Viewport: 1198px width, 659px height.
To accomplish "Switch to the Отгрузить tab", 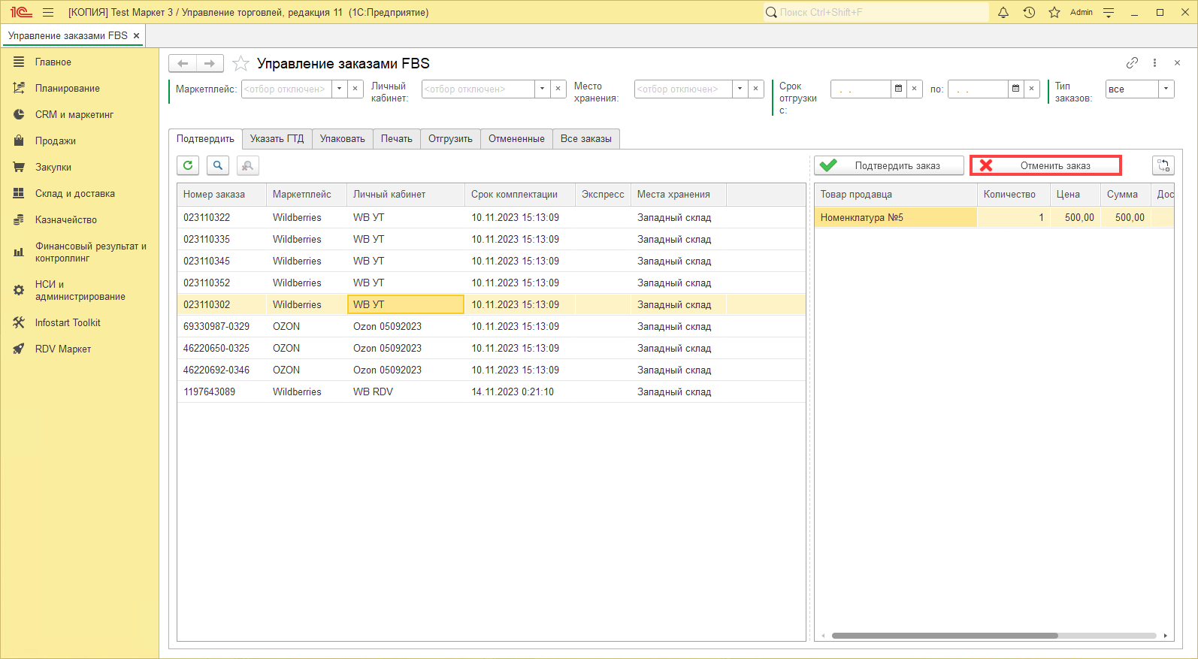I will (x=450, y=139).
